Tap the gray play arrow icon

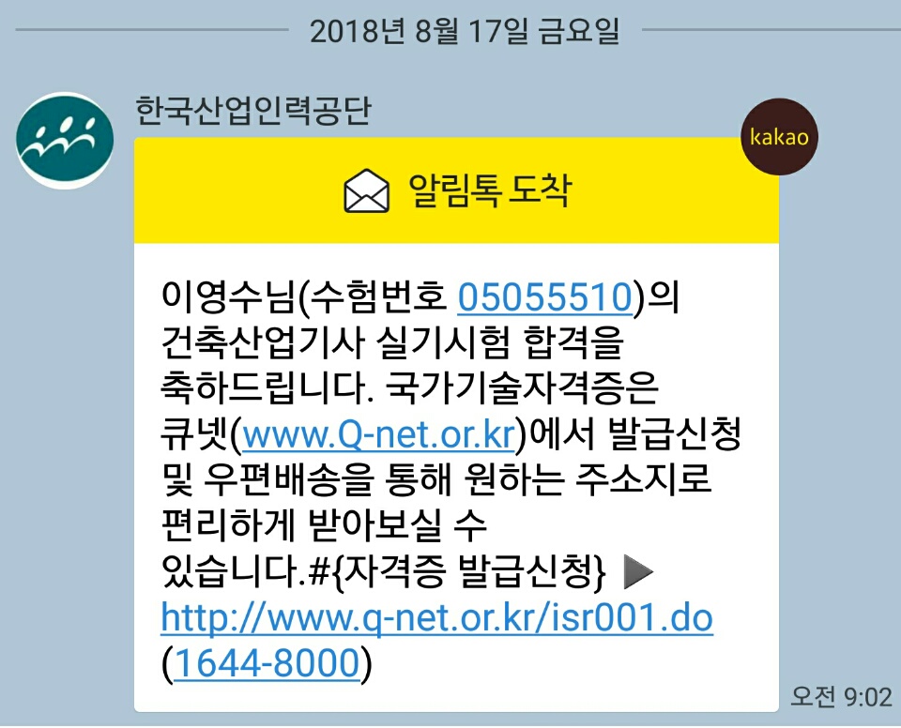[638, 571]
